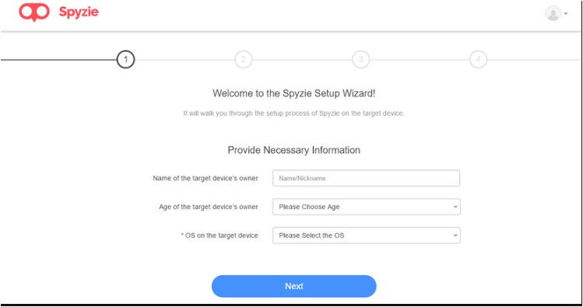
Task: Select step 1 circle in wizard progress
Action: tap(125, 59)
